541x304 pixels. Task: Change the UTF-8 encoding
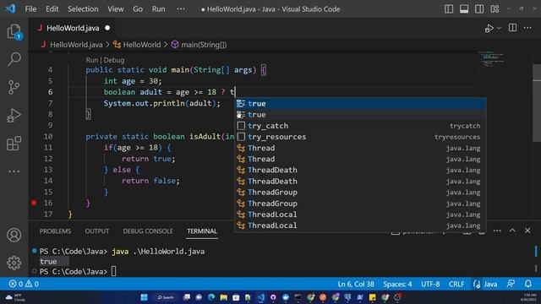430,284
